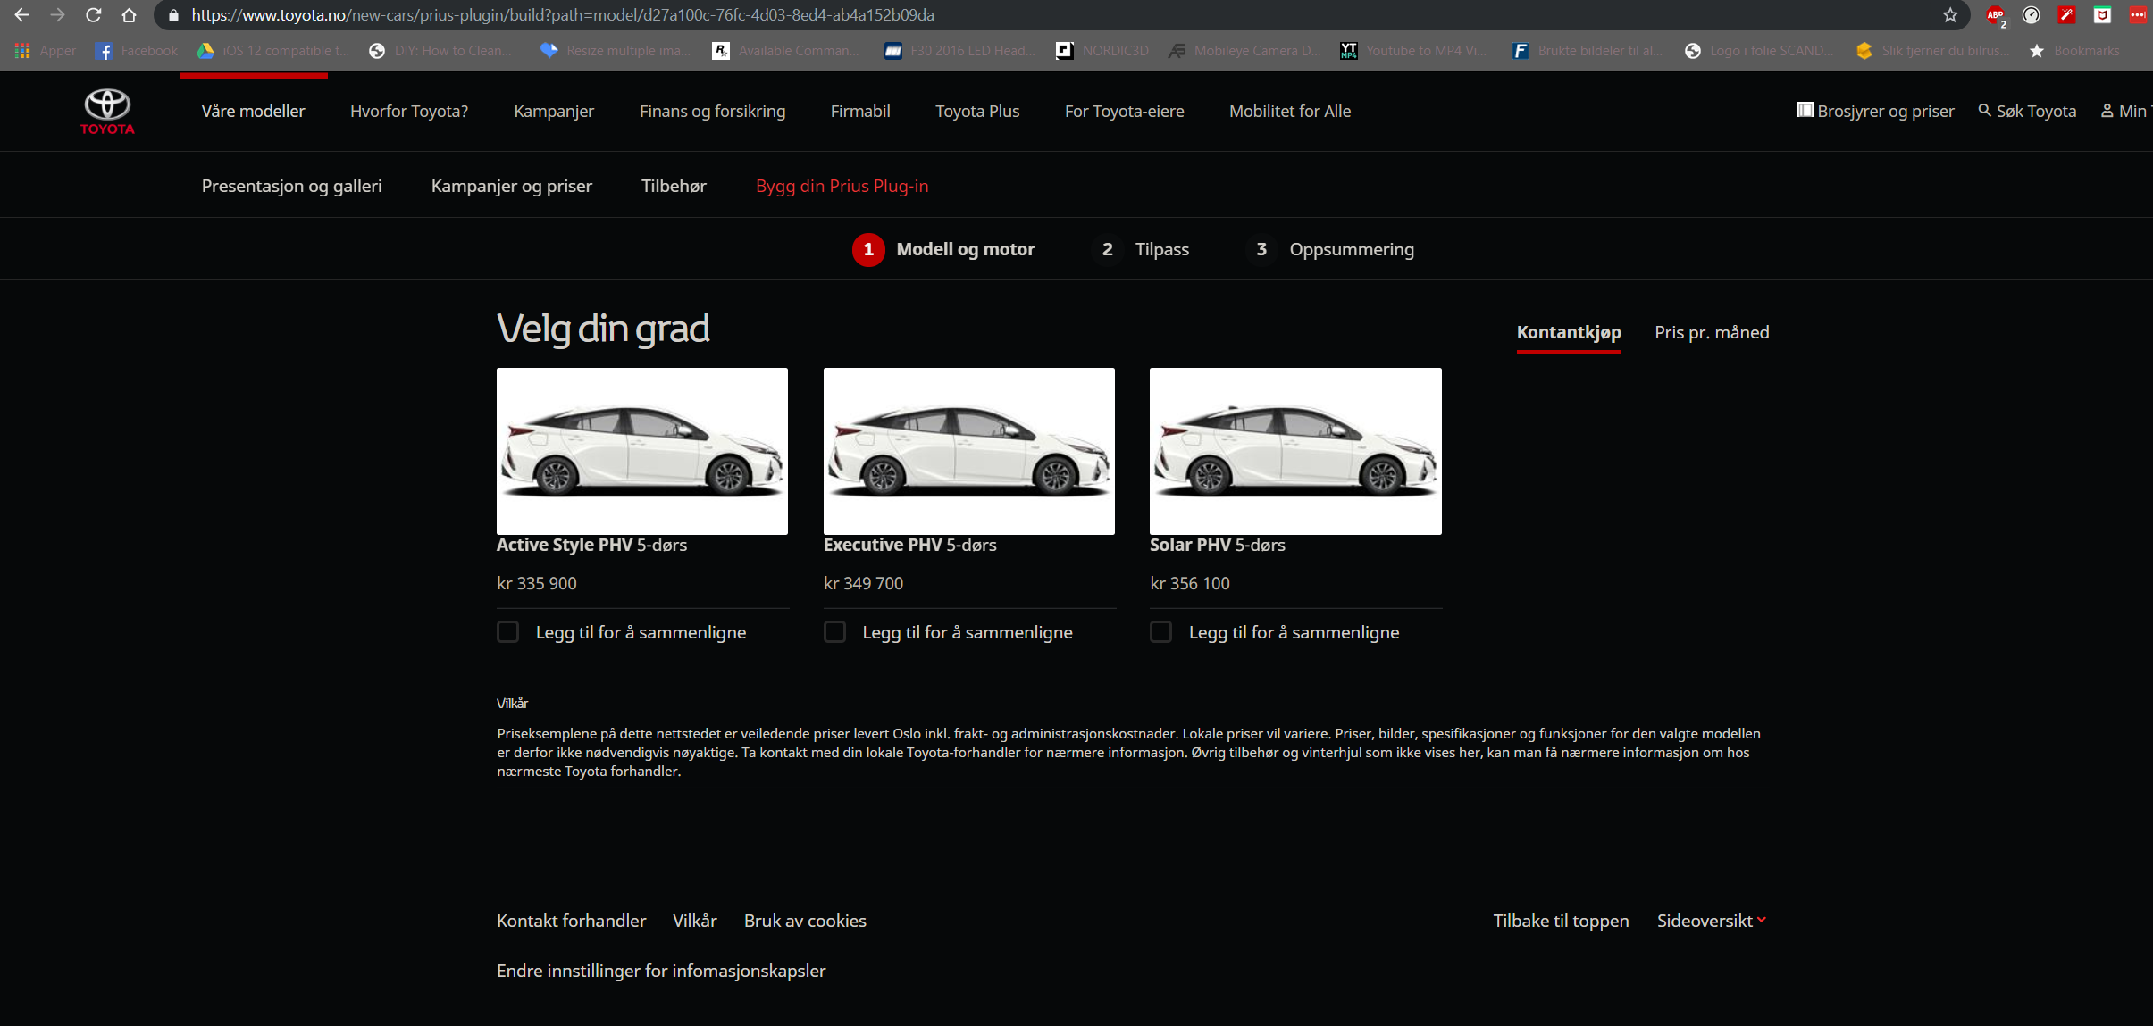Open the iOS 12 compatible bookmark
Screen dimensions: 2153x1026
point(273,51)
